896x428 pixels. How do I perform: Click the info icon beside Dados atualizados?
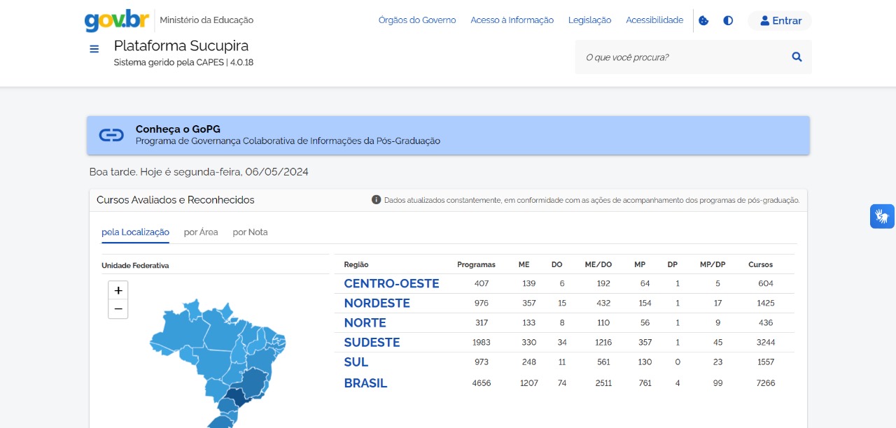pyautogui.click(x=376, y=200)
